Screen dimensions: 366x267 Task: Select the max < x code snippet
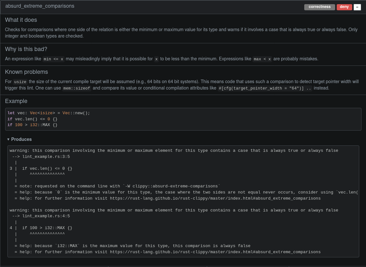coord(262,59)
